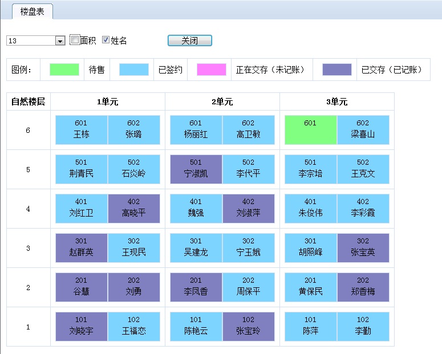
Task: Click the pink 正在交存 legend swatch
Action: [212, 70]
